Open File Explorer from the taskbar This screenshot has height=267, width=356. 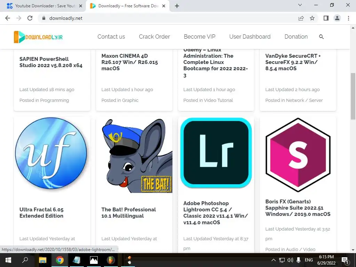point(42,260)
